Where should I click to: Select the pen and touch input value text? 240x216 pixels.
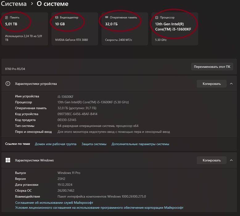[x=114, y=132]
